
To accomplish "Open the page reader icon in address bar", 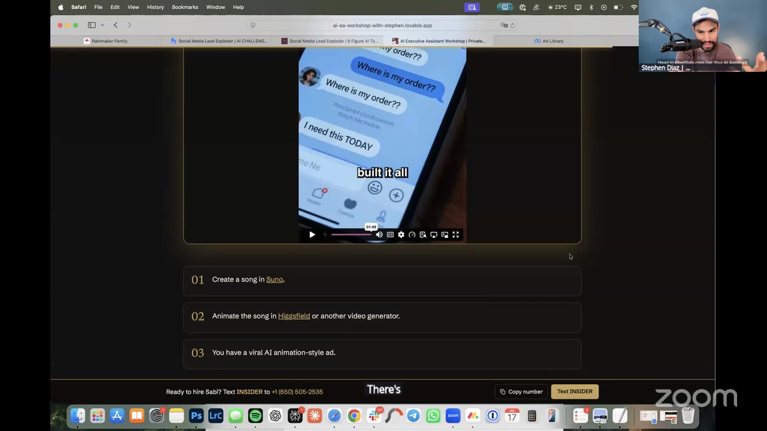I will click(253, 25).
